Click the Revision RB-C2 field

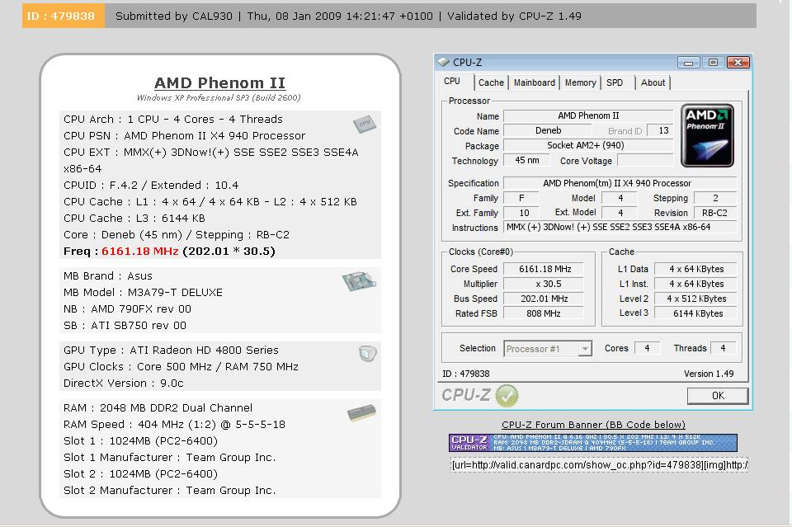714,213
